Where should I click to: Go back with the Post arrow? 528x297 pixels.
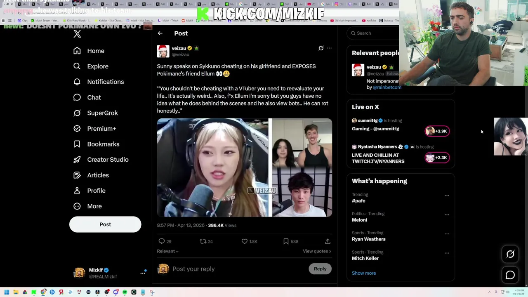[160, 33]
